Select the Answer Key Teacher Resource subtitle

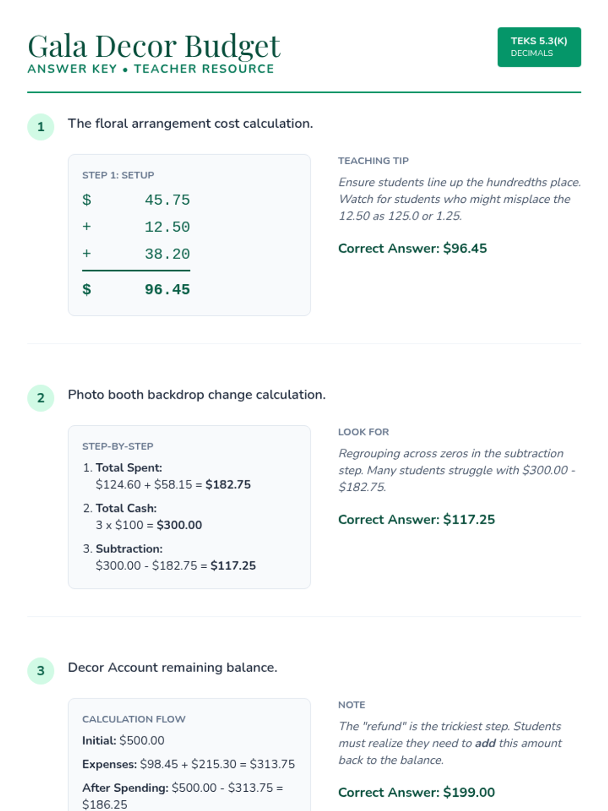[x=150, y=69]
